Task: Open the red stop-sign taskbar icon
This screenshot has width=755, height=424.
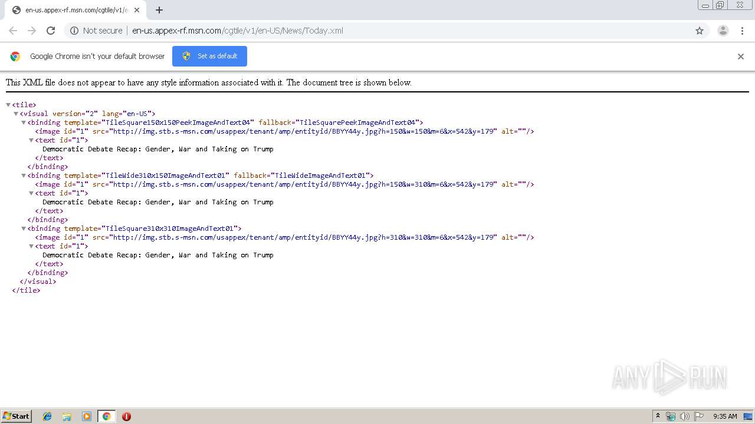Action: [126, 416]
